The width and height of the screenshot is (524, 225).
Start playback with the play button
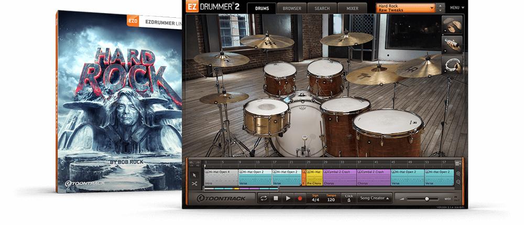pos(288,198)
